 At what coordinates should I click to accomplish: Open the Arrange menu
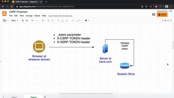[29, 16]
